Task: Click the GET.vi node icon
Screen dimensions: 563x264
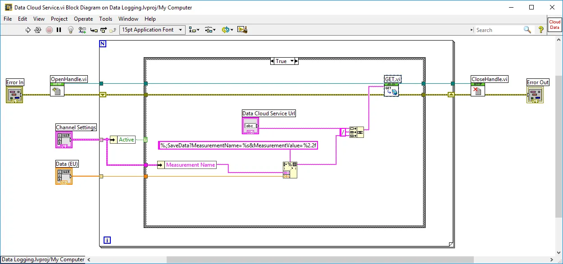Action: coord(391,90)
